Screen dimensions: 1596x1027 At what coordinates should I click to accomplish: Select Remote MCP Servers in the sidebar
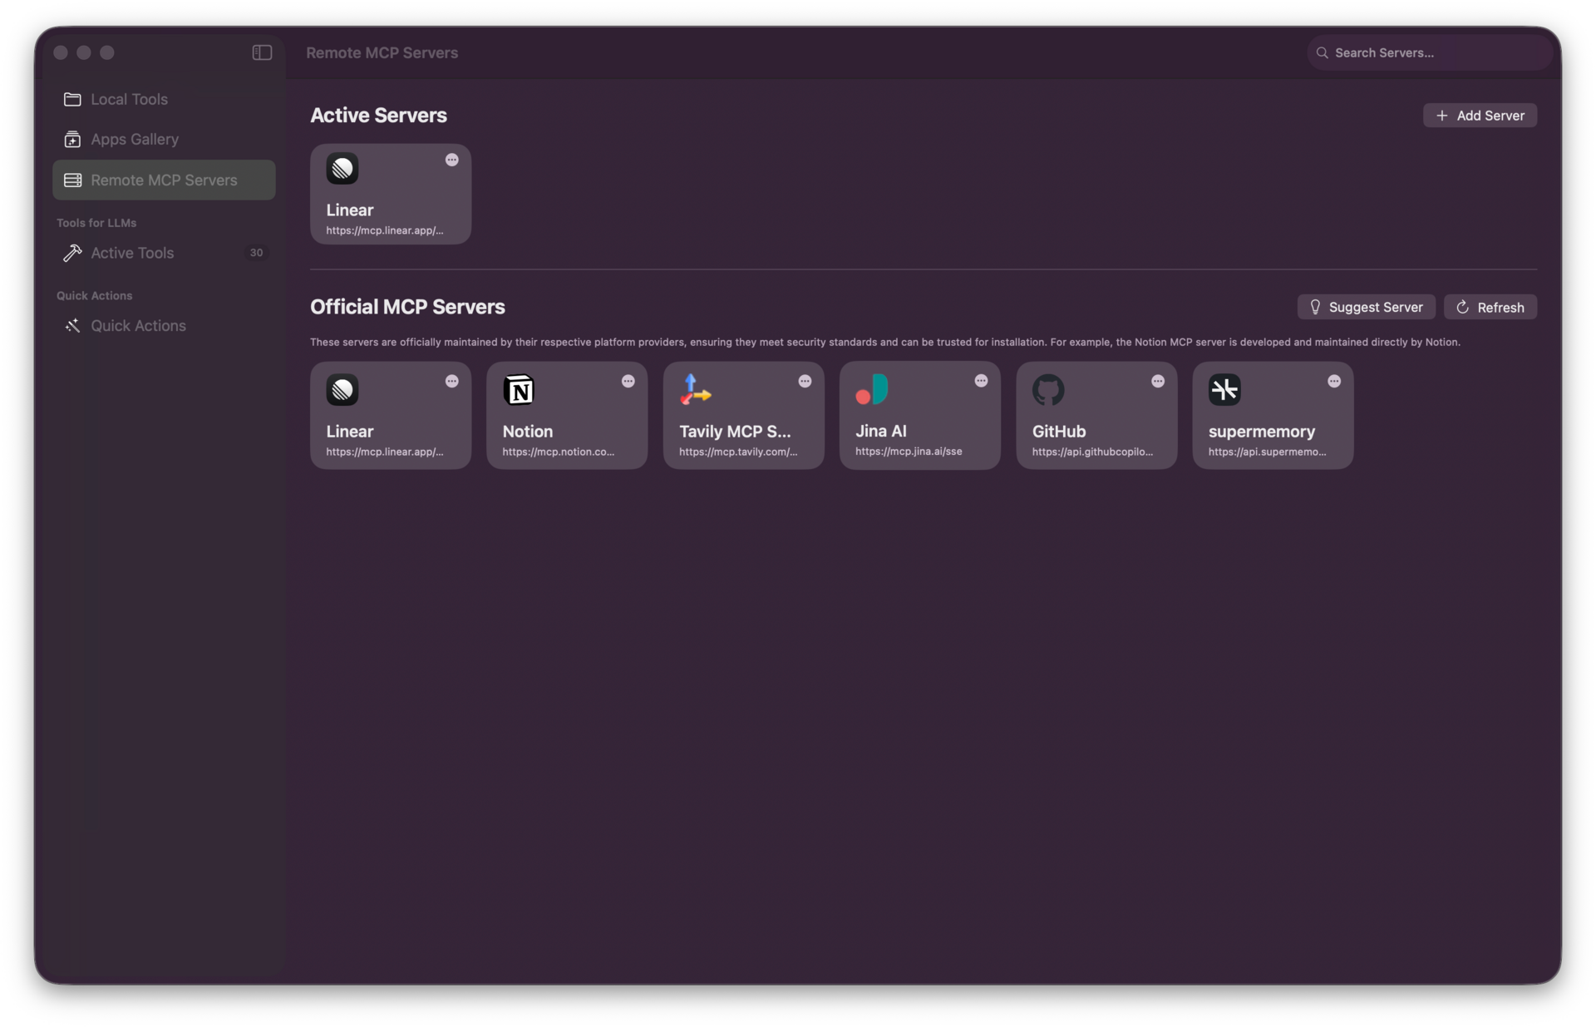(164, 180)
